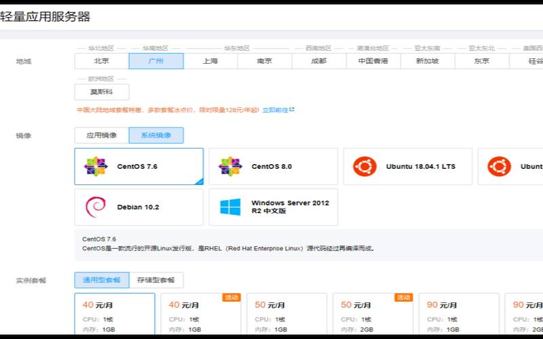Choose 南京 as the region

pyautogui.click(x=265, y=61)
